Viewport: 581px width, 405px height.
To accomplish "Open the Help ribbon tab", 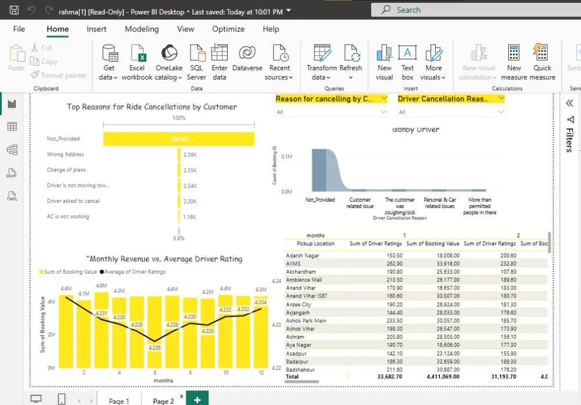I will click(x=271, y=29).
